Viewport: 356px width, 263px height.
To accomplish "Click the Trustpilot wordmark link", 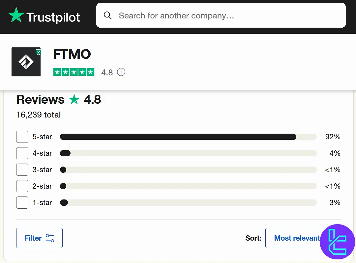I will 53,17.
